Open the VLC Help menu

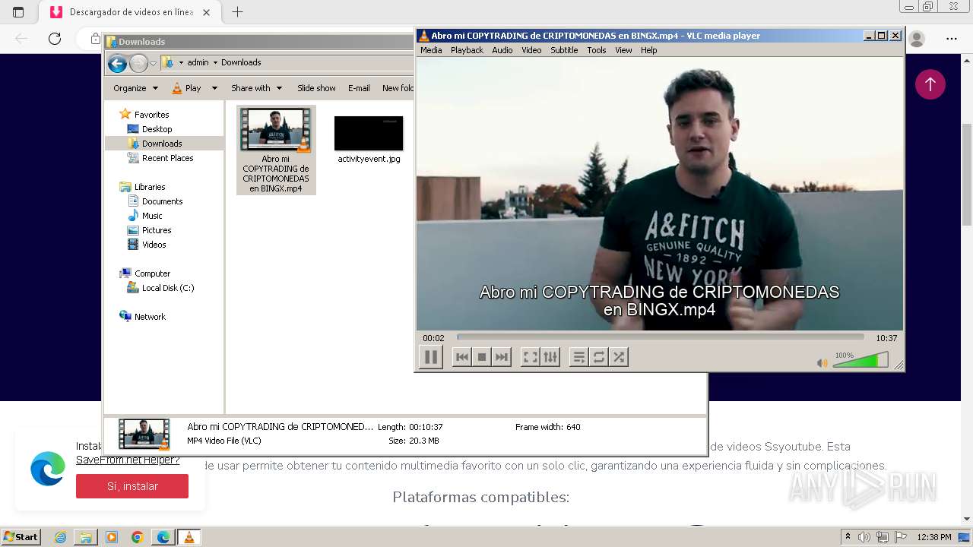point(648,50)
